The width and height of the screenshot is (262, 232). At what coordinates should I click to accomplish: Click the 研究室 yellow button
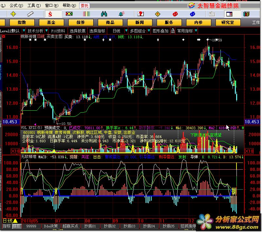coord(228,22)
